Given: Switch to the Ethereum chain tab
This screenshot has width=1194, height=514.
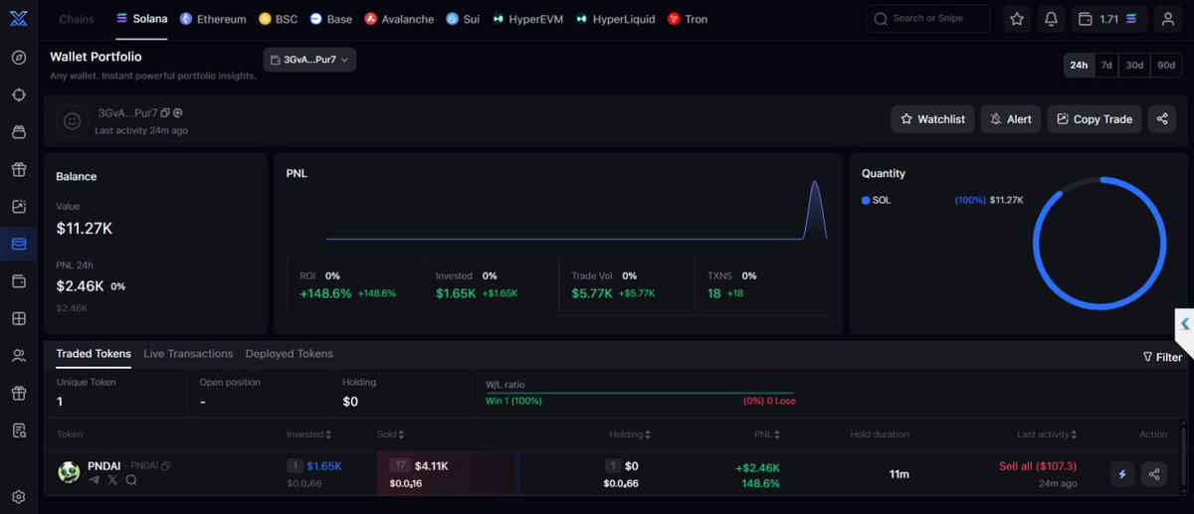Looking at the screenshot, I should coord(213,19).
